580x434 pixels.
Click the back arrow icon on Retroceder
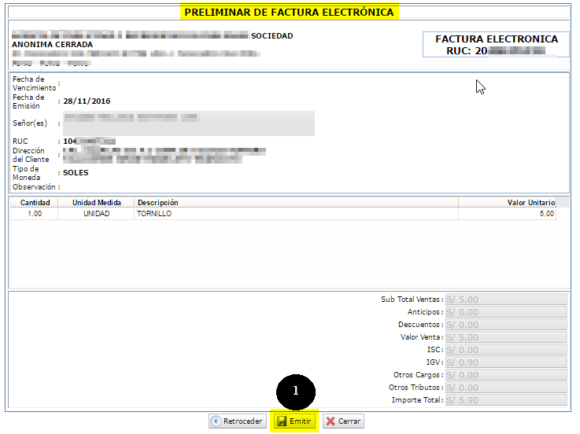(x=216, y=421)
